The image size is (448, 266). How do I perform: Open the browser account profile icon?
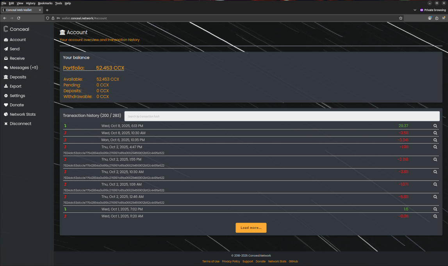coord(430,18)
